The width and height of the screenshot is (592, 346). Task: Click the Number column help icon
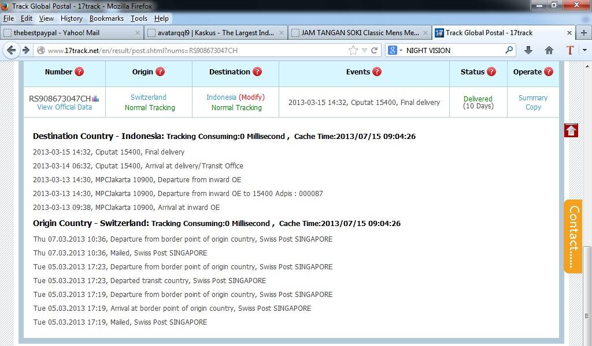click(x=79, y=72)
